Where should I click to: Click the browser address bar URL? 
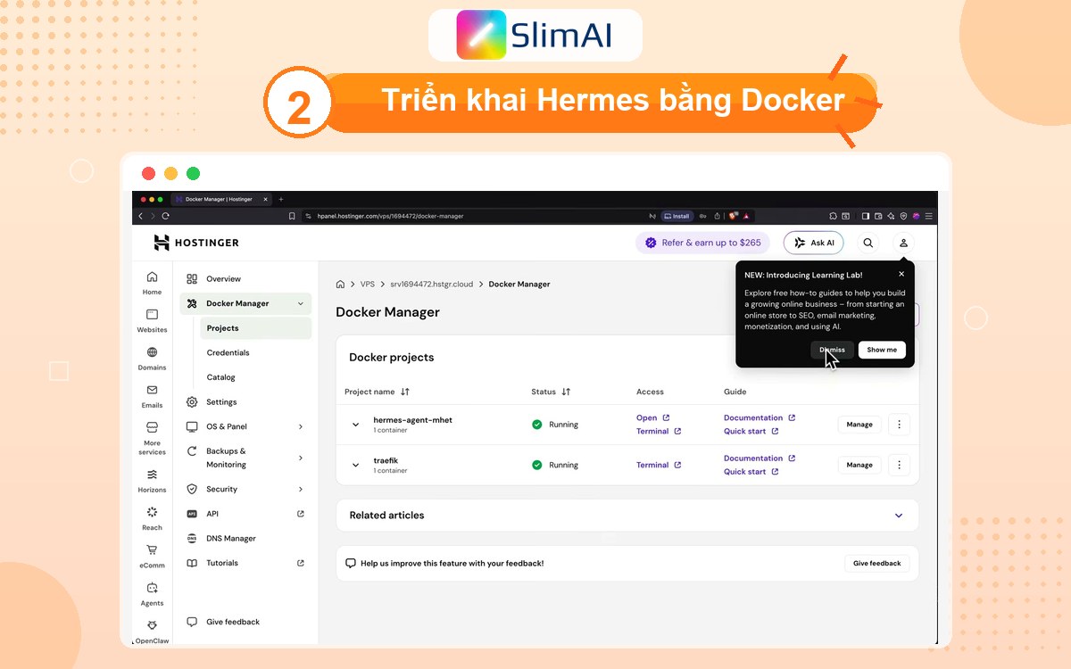pyautogui.click(x=390, y=216)
